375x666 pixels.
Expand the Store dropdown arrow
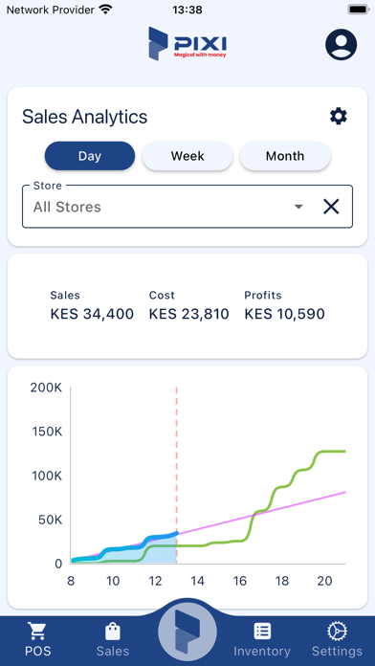299,207
